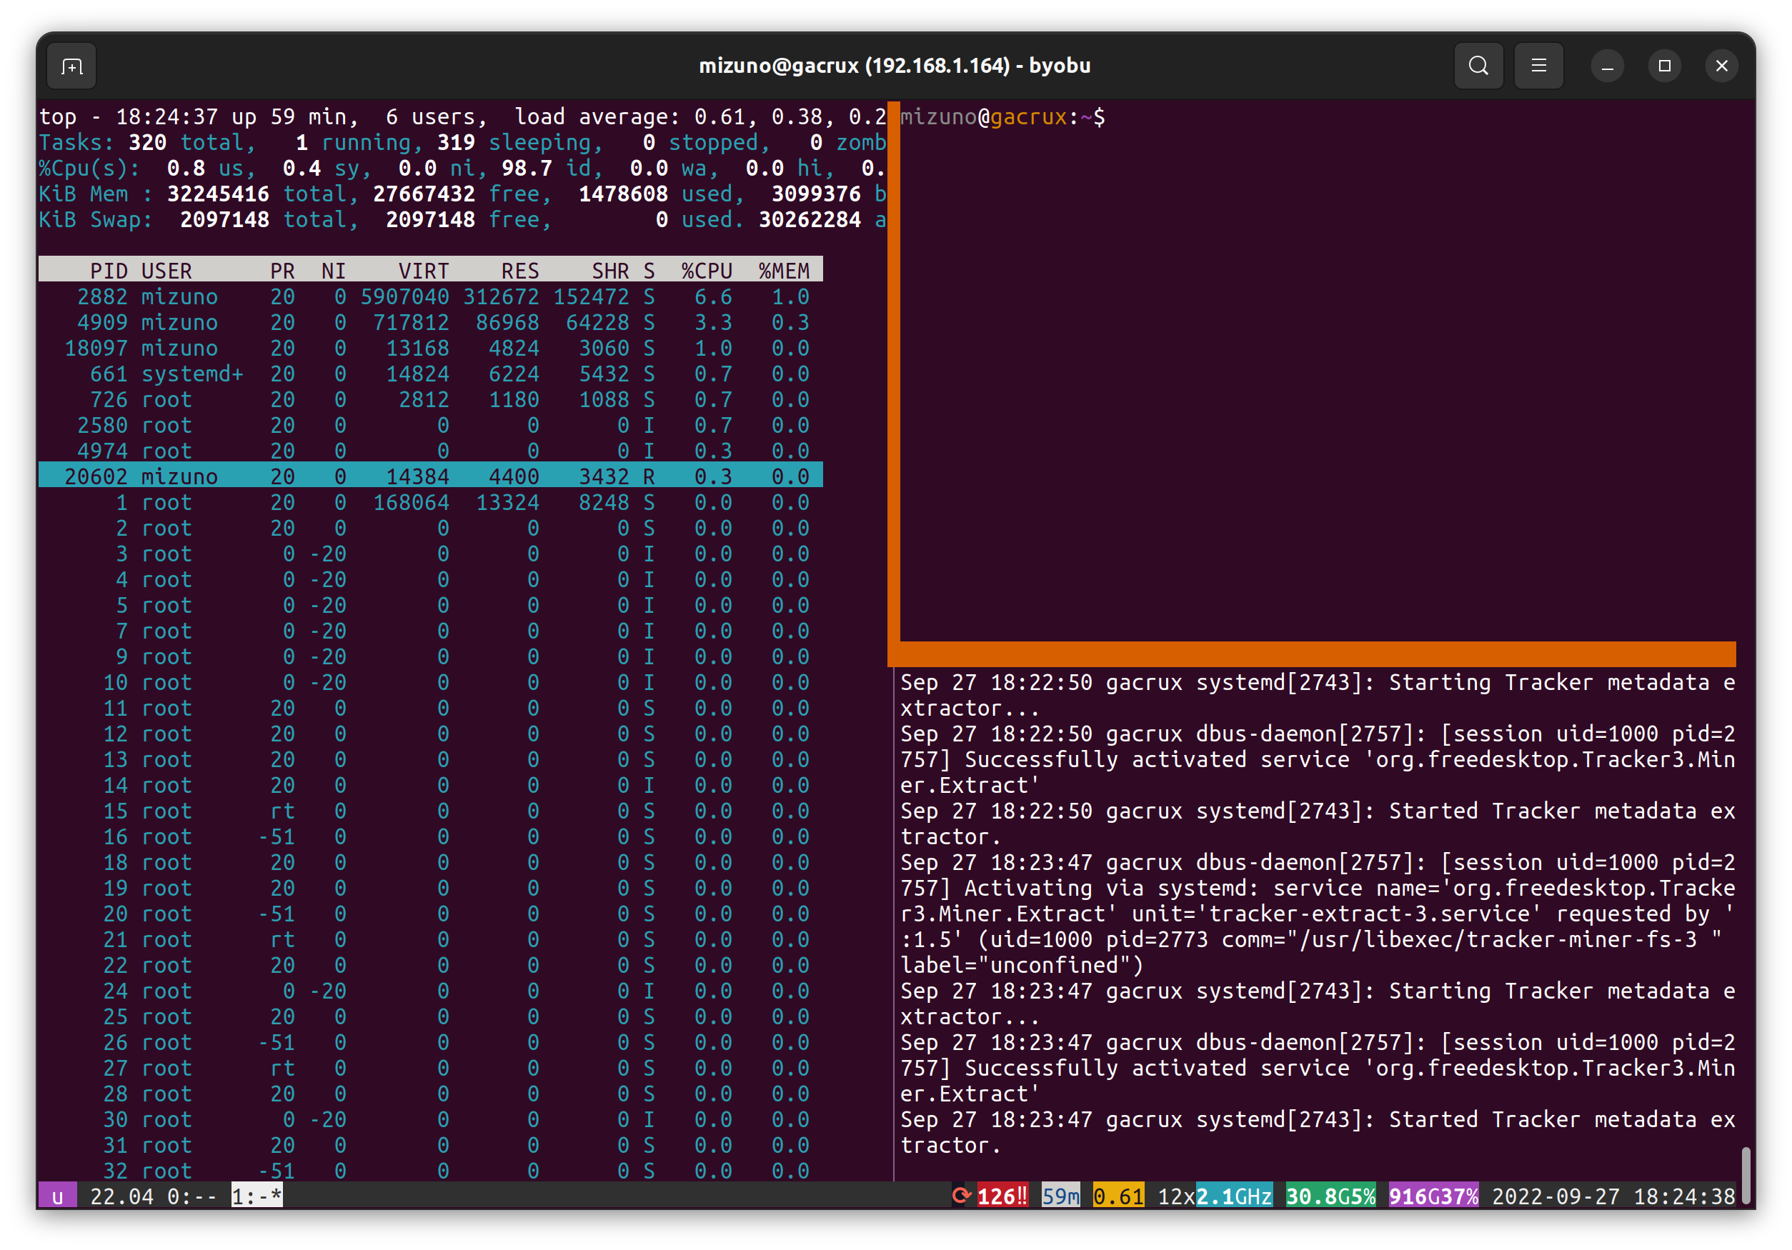
Task: Click the red 126 updates-available indicator
Action: (1001, 1196)
